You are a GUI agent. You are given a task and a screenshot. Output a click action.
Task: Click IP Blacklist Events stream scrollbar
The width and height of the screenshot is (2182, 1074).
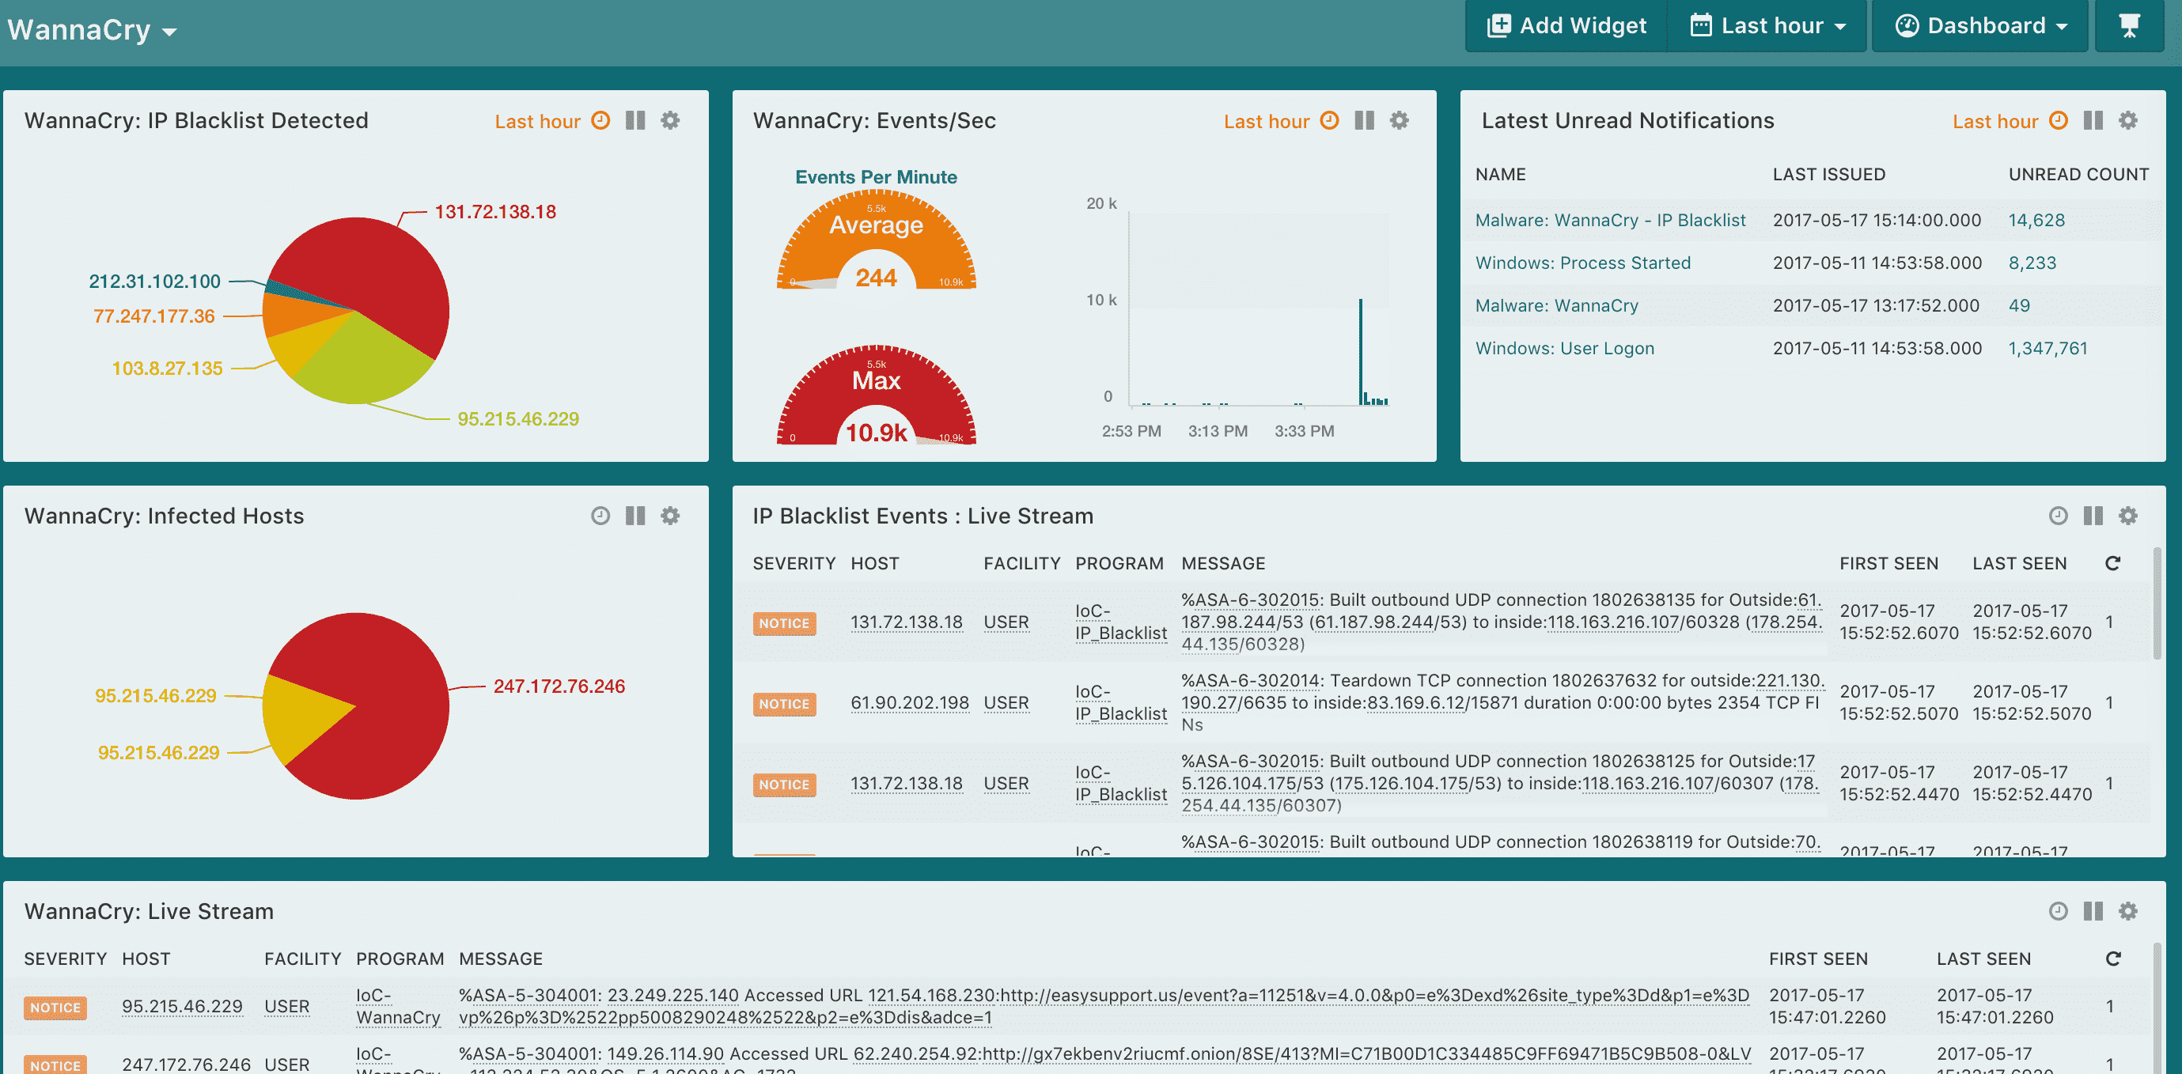2157,603
